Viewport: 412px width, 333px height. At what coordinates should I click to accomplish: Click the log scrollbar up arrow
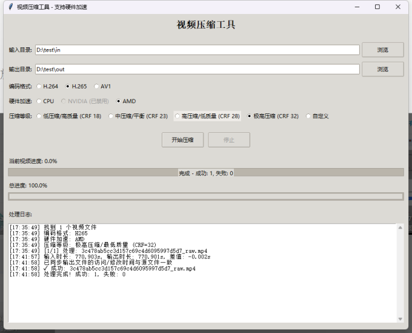(x=400, y=227)
